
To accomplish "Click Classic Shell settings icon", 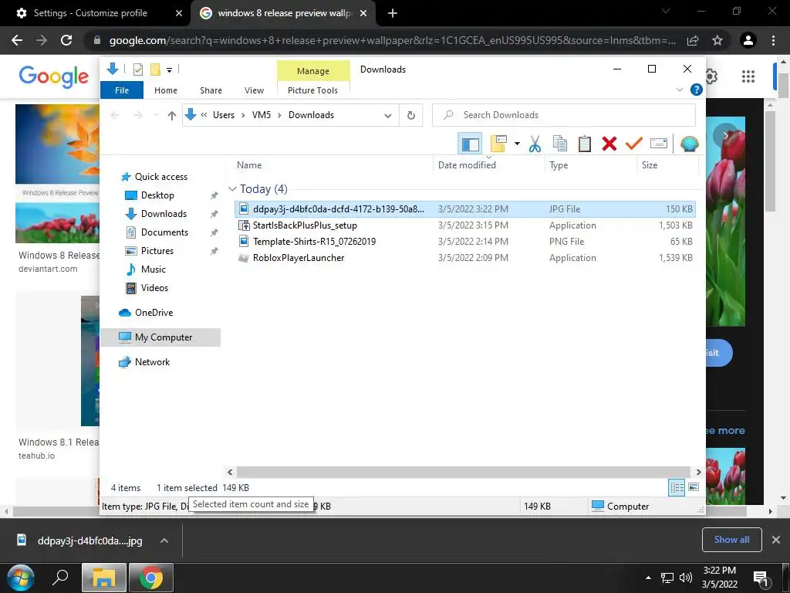I will 689,144.
